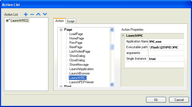Remove the selected action with the minus icon

(x=32, y=14)
